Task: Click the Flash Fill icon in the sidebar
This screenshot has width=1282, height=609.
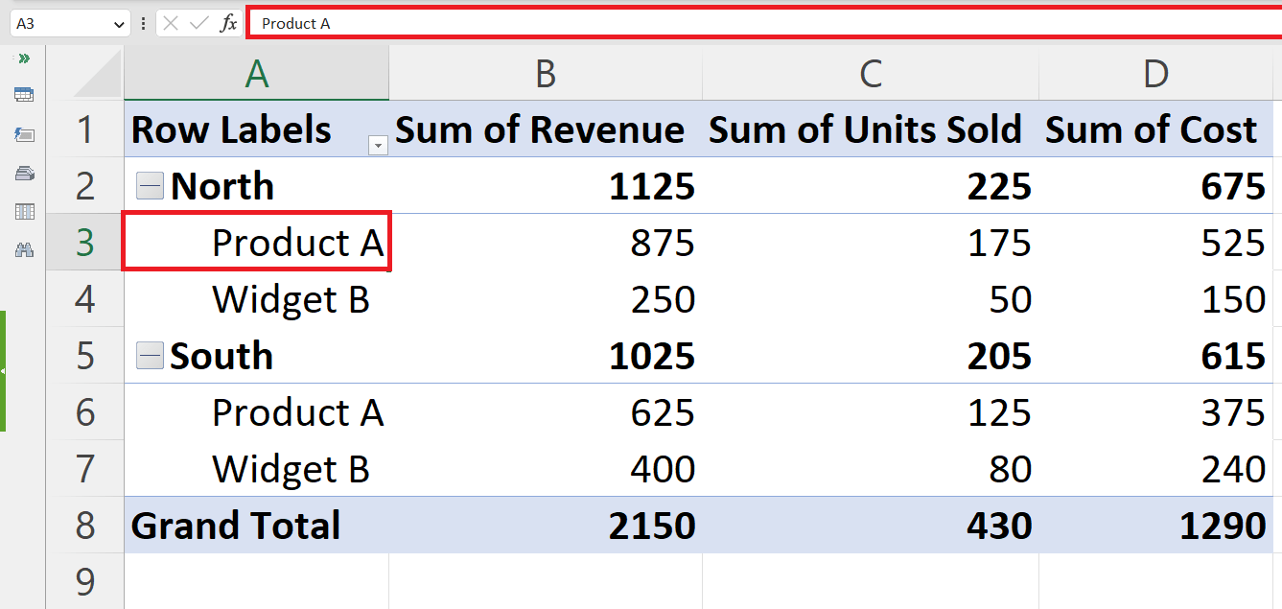Action: point(24,134)
